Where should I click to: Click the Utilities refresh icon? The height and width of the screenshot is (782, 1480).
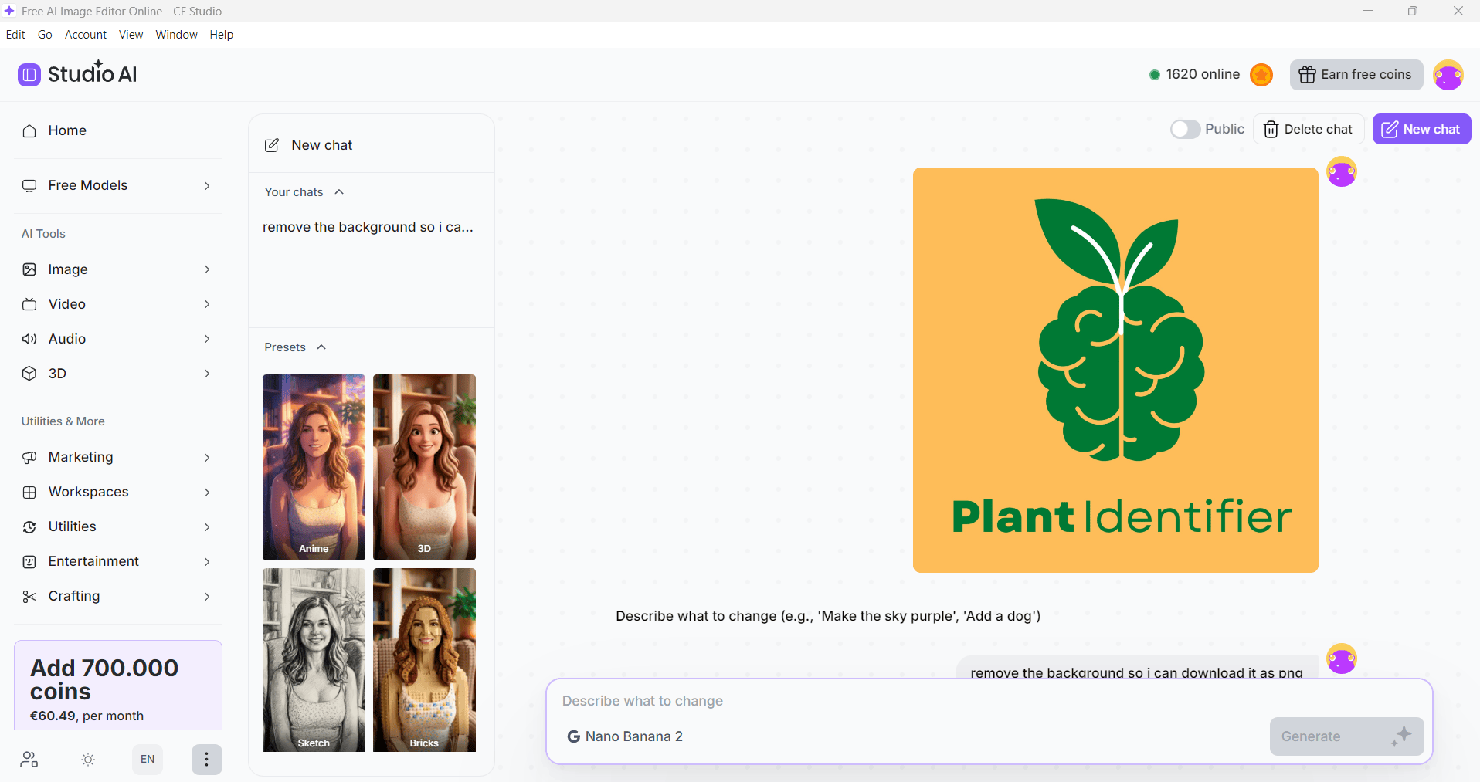29,527
